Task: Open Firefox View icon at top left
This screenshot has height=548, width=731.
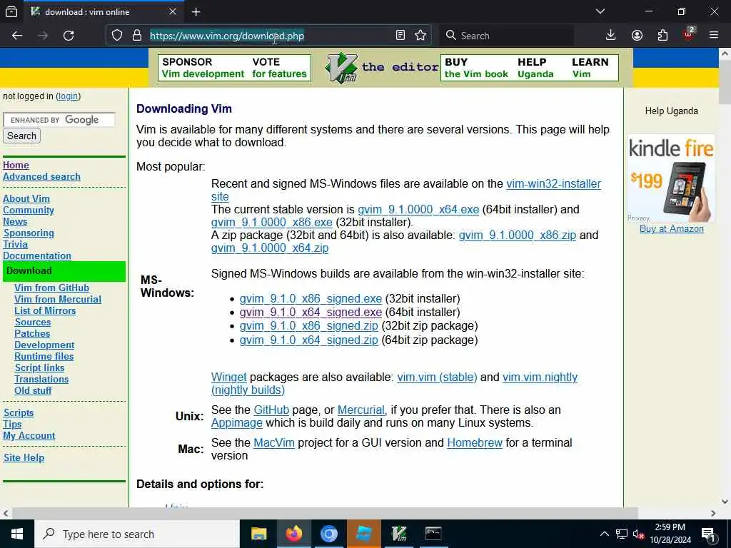Action: point(11,11)
